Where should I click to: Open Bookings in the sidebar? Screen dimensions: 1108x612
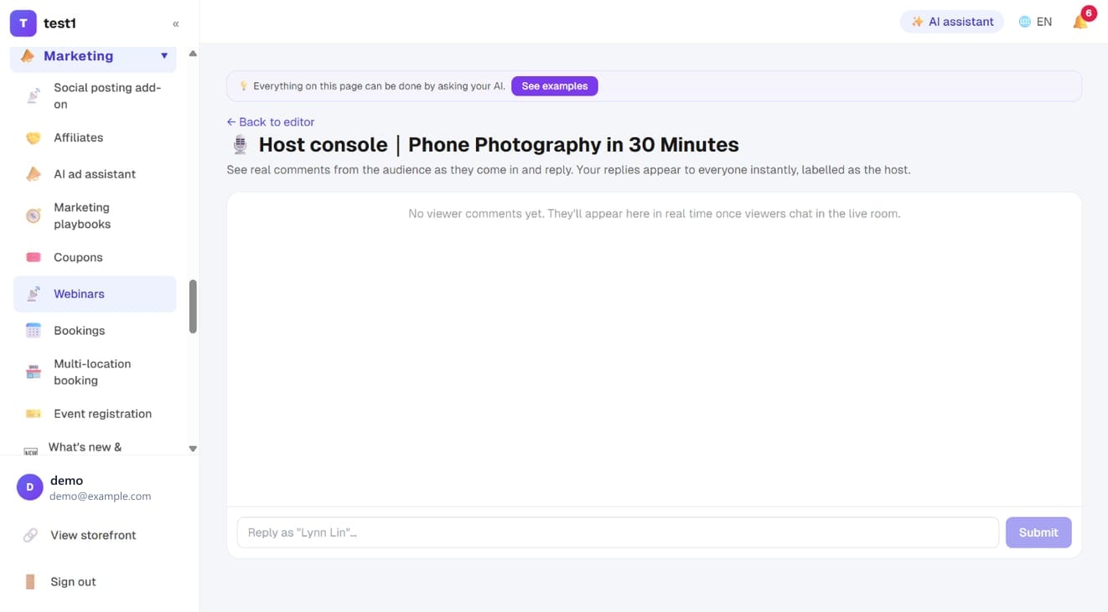(95, 331)
